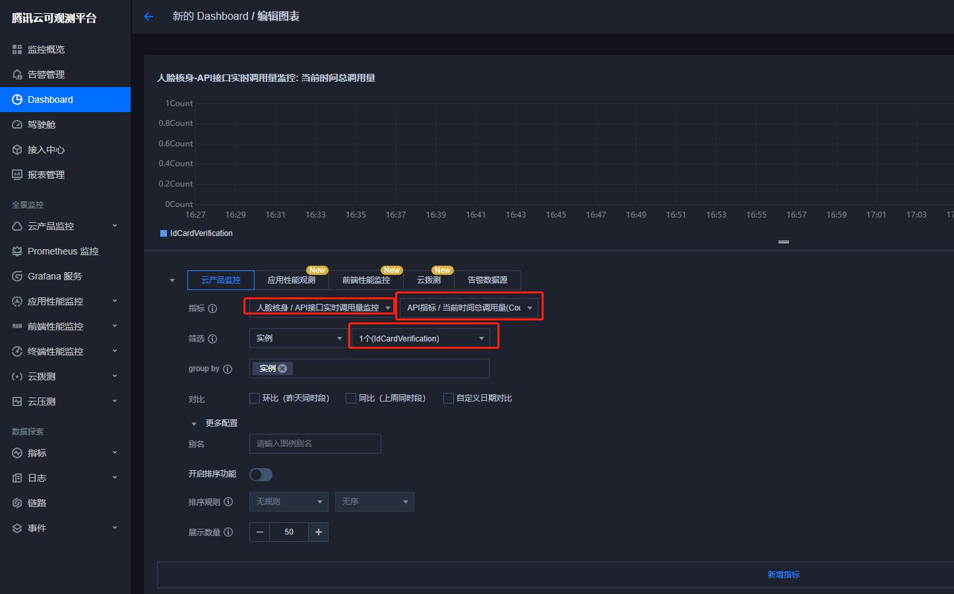This screenshot has height=594, width=954.
Task: Click the 告警管理 bell icon
Action: click(x=17, y=74)
